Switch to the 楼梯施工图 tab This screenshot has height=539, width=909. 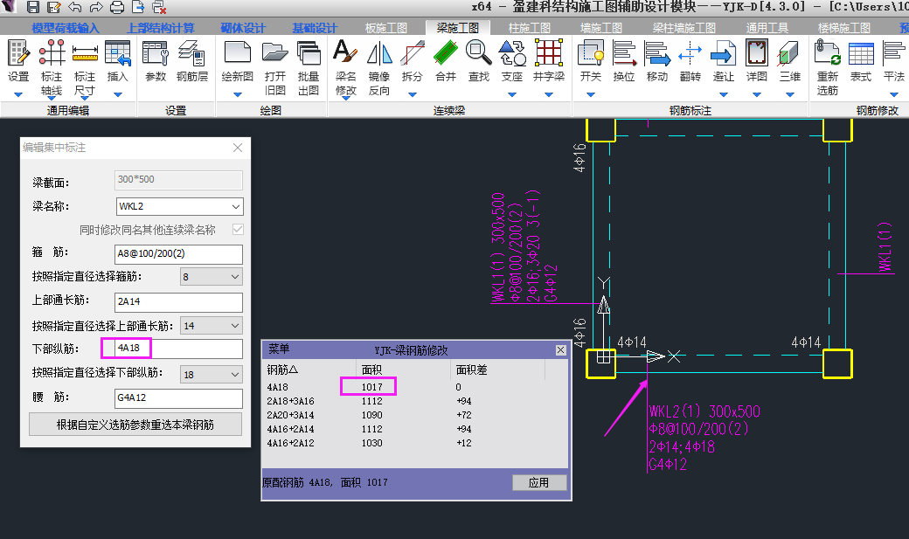pos(844,28)
